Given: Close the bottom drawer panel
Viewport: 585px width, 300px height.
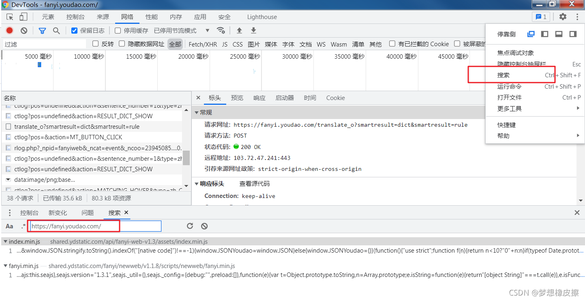Looking at the screenshot, I should click(x=577, y=213).
